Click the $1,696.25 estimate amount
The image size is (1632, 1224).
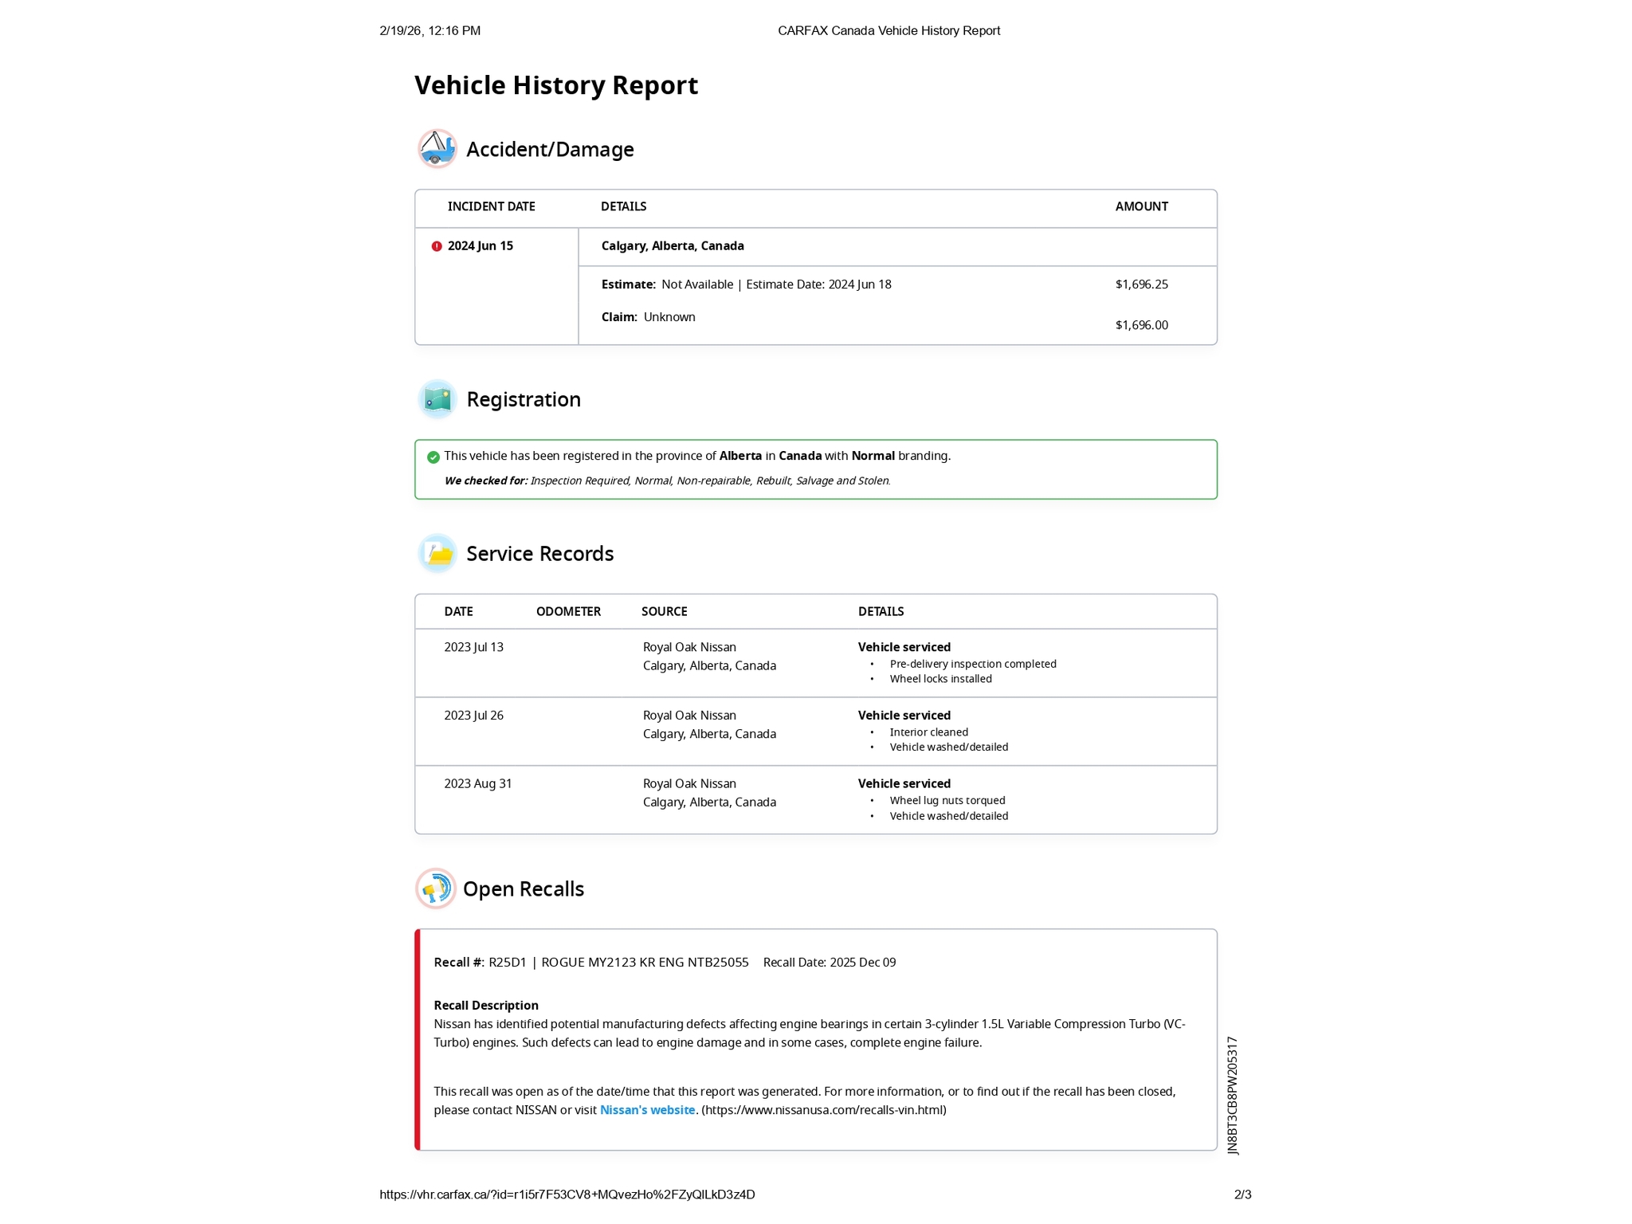1141,284
